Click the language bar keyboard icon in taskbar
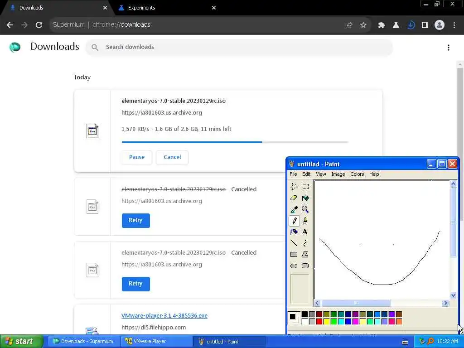Image resolution: width=464 pixels, height=348 pixels. coord(405,342)
